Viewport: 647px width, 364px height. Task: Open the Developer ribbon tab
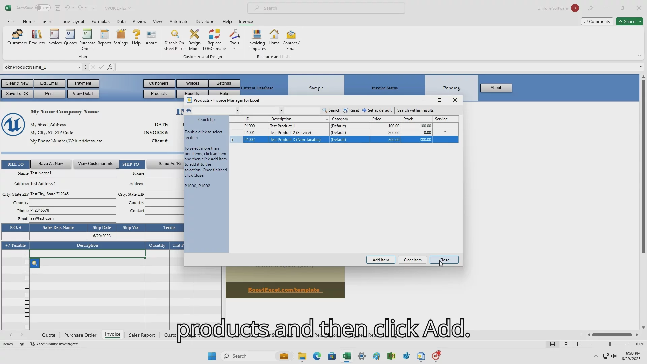coord(206,21)
